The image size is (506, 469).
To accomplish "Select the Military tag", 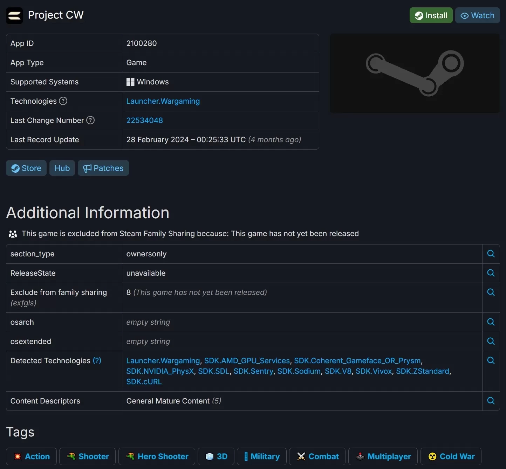I will point(262,456).
